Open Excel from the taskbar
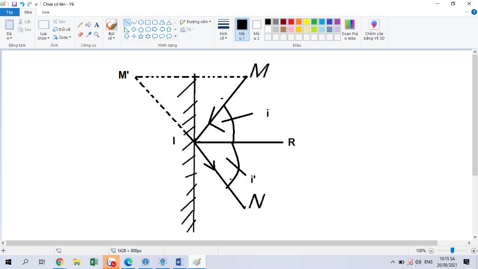The width and height of the screenshot is (478, 269). pos(94,262)
